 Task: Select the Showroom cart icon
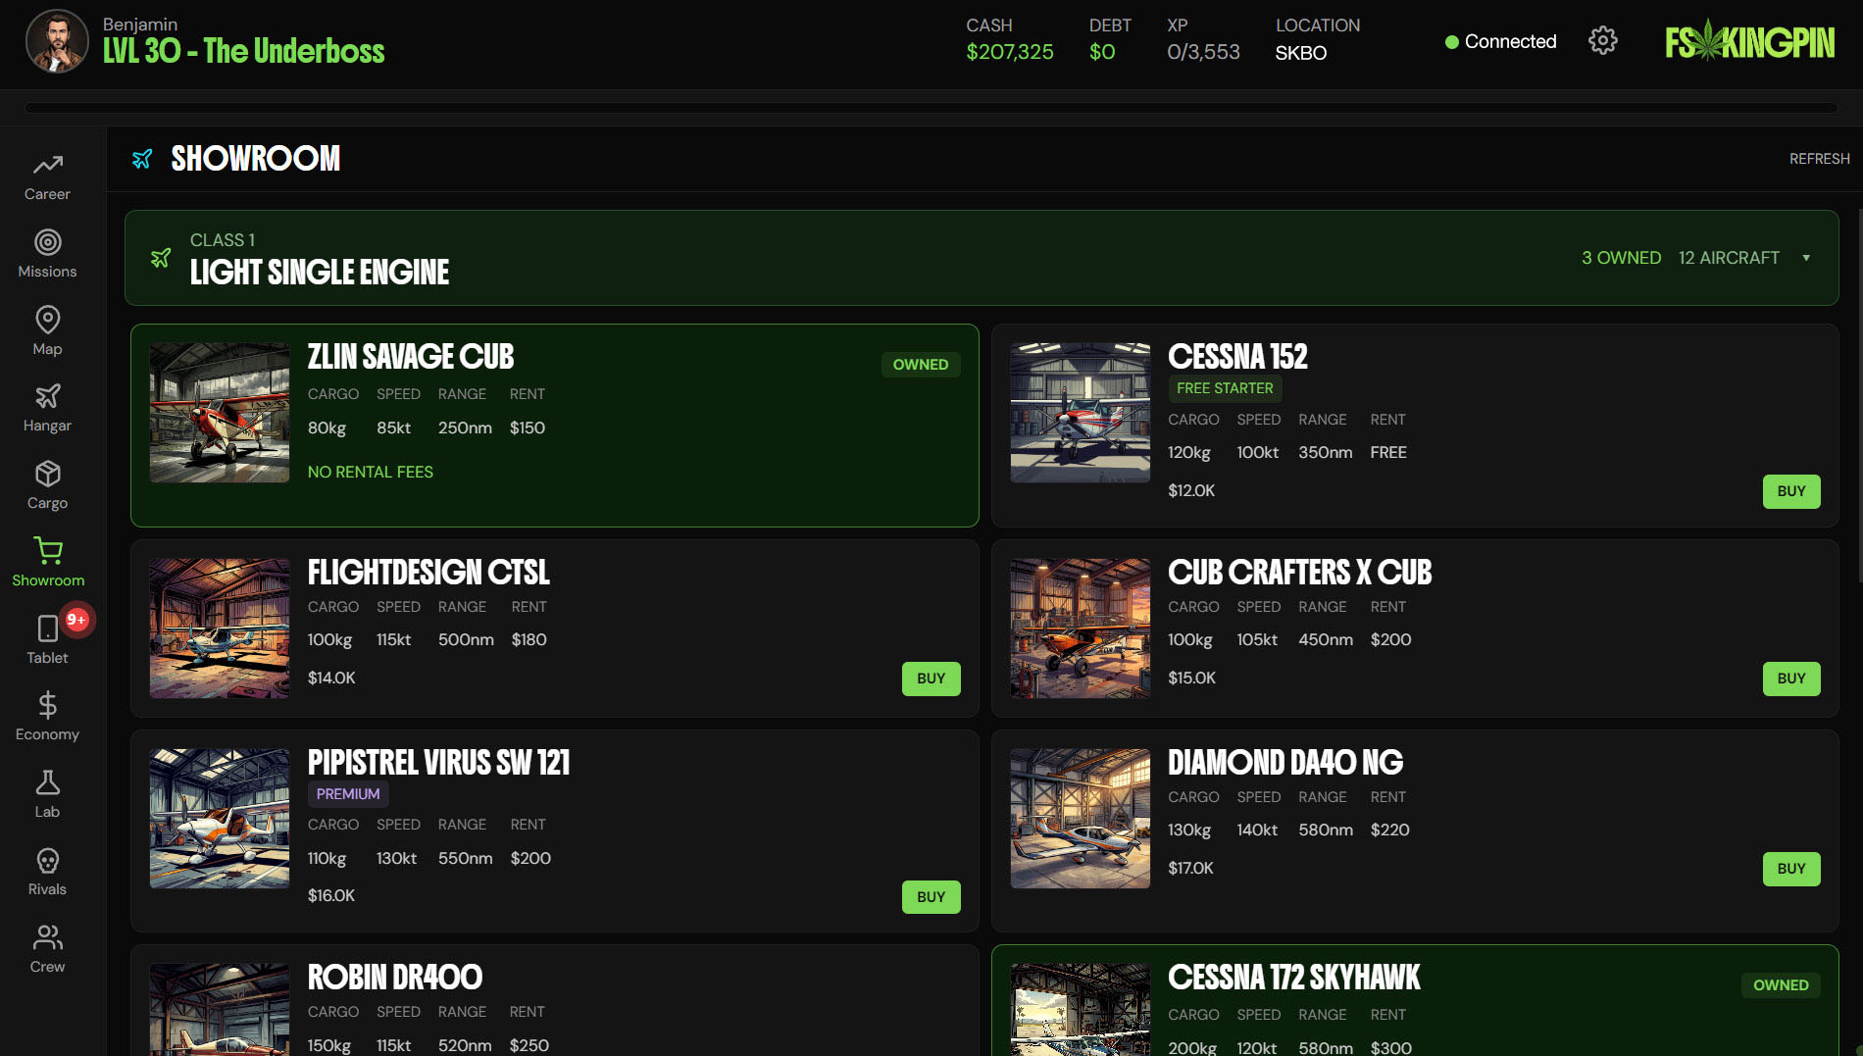[x=47, y=551]
